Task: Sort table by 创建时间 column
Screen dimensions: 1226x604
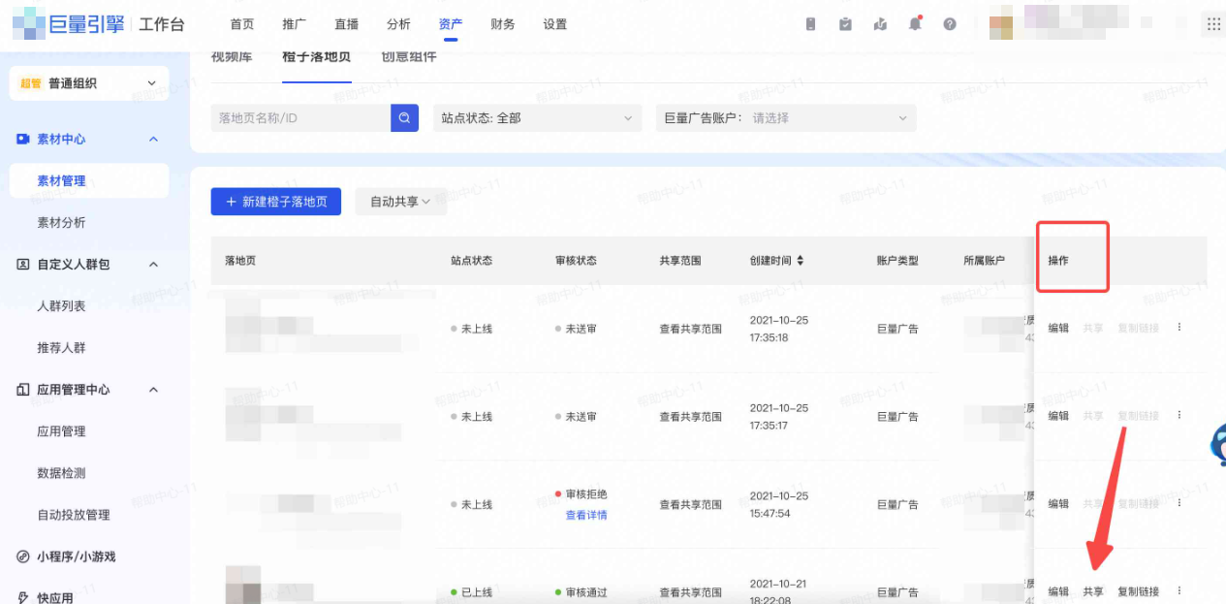Action: coord(801,261)
